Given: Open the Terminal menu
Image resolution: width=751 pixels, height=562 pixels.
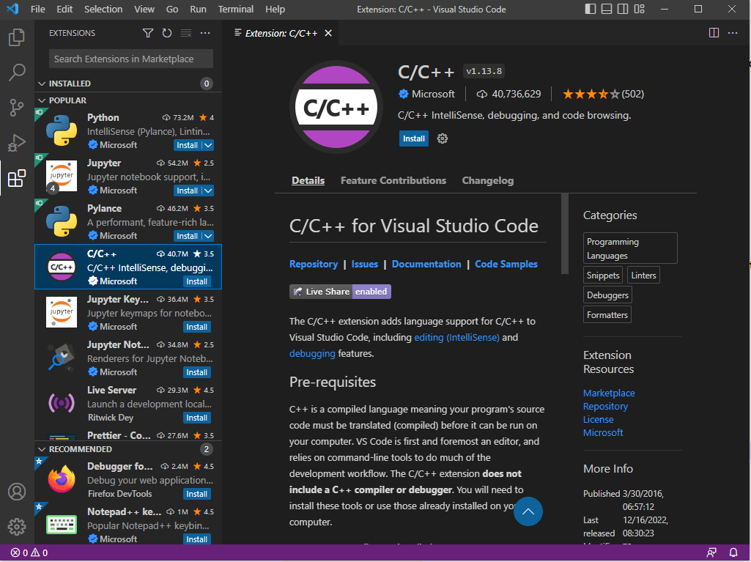Looking at the screenshot, I should pyautogui.click(x=235, y=9).
